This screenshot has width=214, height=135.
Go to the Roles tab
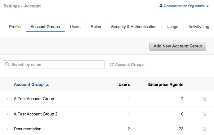96,27
